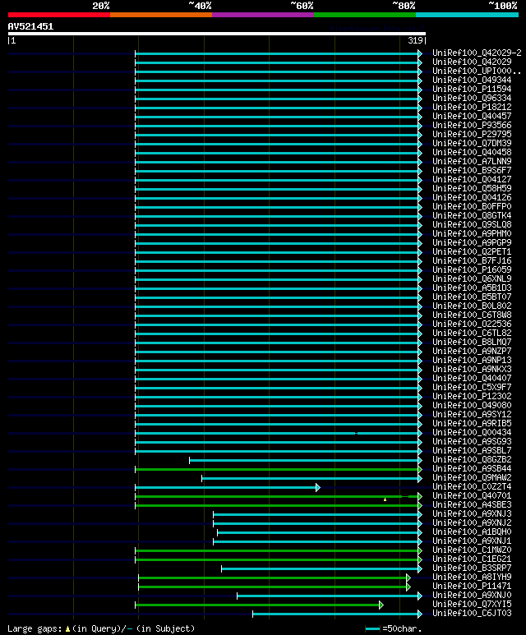Click the UniRef100_P93566 label
The height and width of the screenshot is (635, 526).
(x=472, y=125)
